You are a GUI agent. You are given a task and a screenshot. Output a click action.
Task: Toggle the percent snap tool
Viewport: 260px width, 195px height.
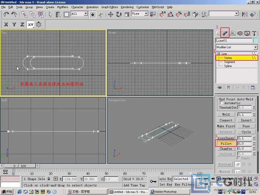[x=179, y=14]
